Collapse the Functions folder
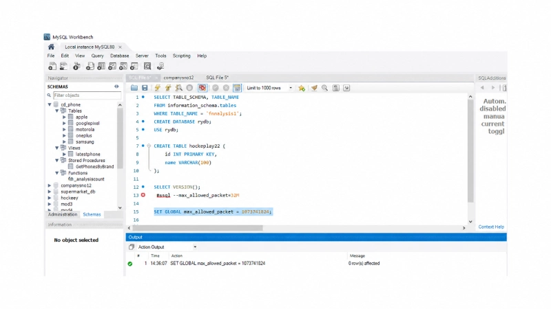The height and width of the screenshot is (309, 551). 57,173
